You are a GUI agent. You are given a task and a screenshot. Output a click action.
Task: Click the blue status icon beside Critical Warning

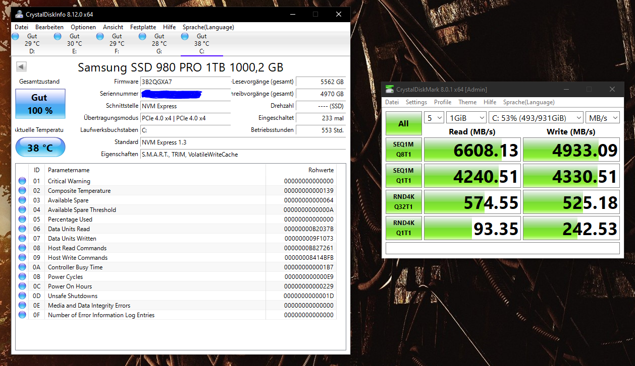21,181
